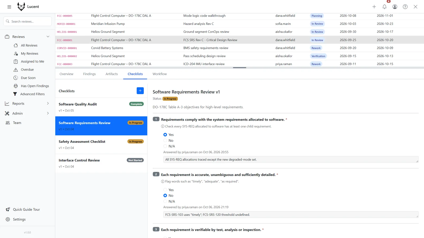This screenshot has height=238, width=424.
Task: Expand the Reports section chevron
Action: [x=48, y=104]
